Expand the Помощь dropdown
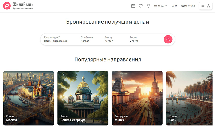This screenshot has height=128, width=215. coord(160,6)
